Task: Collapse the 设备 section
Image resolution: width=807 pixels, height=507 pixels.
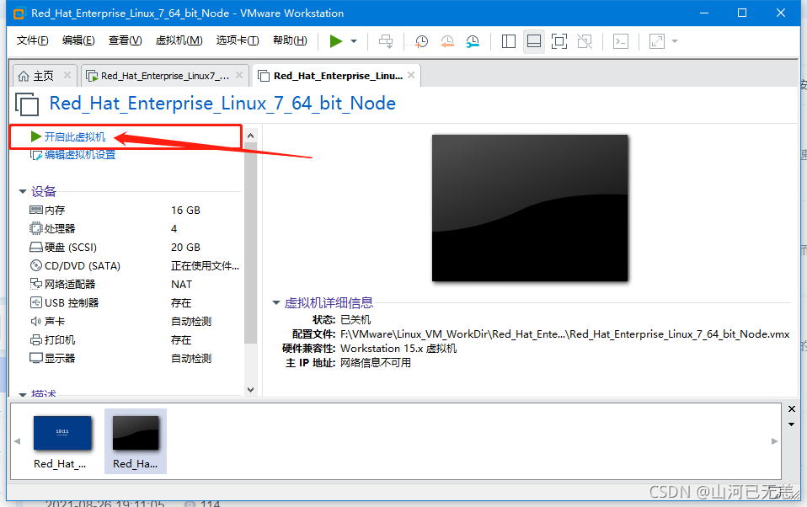Action: pyautogui.click(x=23, y=191)
